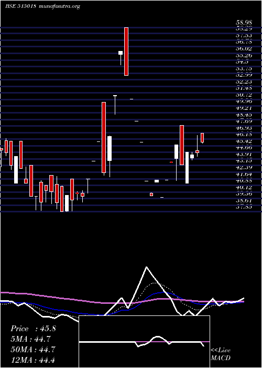Select the "5MA : 44.7" value
Screen dimensions: 262x368
[30, 339]
